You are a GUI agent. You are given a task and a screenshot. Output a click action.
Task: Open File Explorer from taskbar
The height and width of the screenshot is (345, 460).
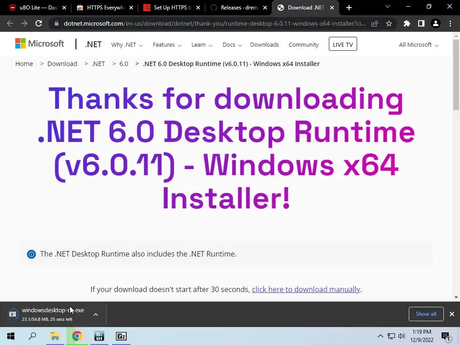pyautogui.click(x=55, y=336)
